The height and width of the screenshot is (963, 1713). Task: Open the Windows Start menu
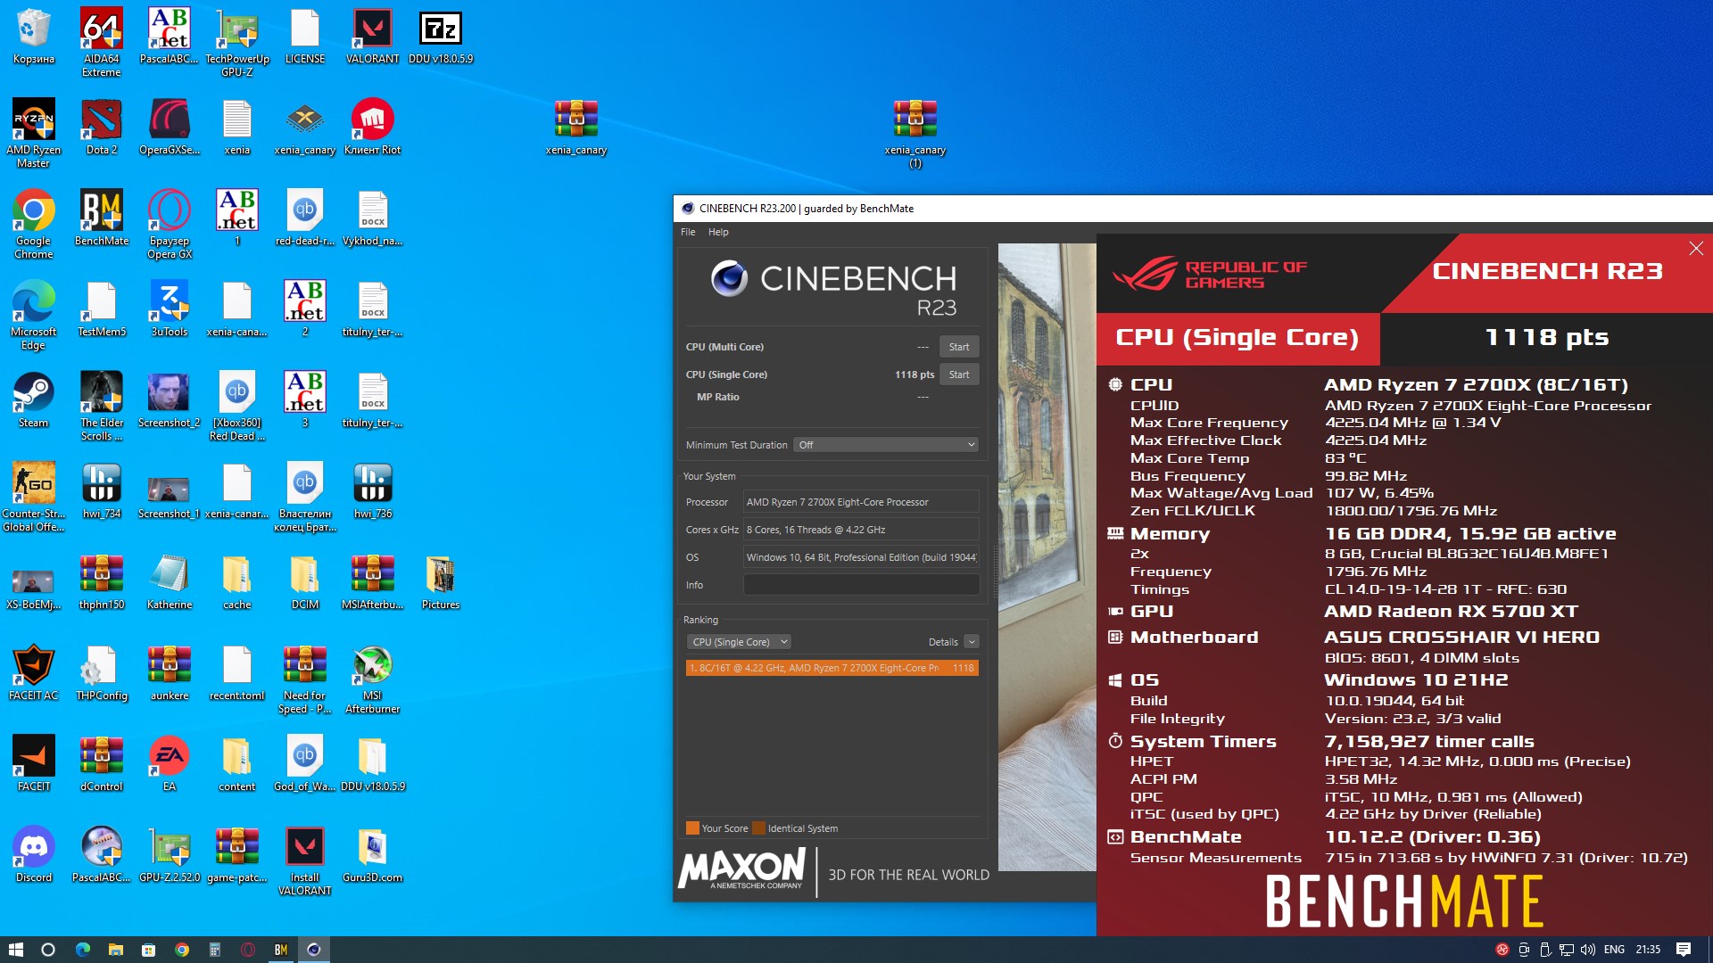click(x=15, y=950)
